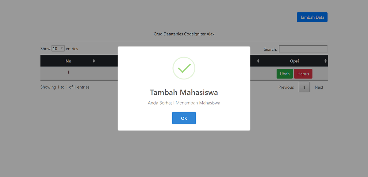Viewport: 368px width, 177px height.
Task: Click the green success checkmark icon
Action: click(x=184, y=68)
